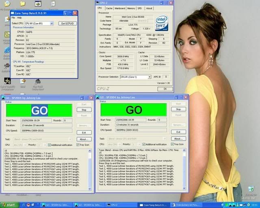The height and width of the screenshot is (208, 260).
Task: Stop the test in the right SP2004 window
Action: [178, 109]
